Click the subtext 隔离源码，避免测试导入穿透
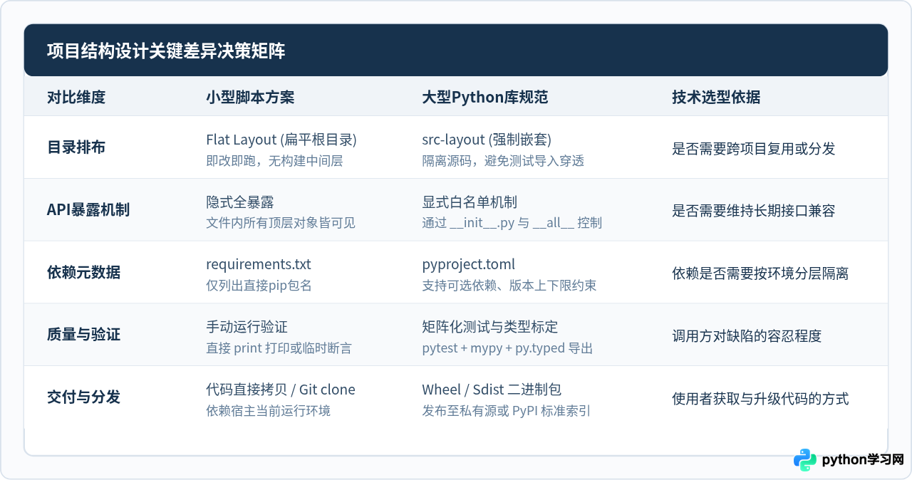912x480 pixels. pyautogui.click(x=503, y=161)
